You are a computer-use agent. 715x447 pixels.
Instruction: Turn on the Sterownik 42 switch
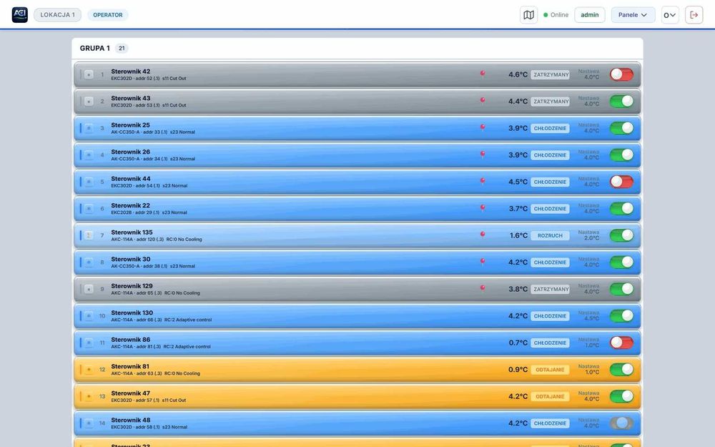[621, 74]
